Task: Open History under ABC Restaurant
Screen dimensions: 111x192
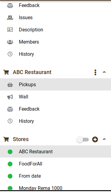Action: 55,121
